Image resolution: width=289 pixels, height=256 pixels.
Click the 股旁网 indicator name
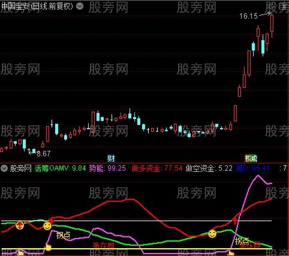point(21,168)
